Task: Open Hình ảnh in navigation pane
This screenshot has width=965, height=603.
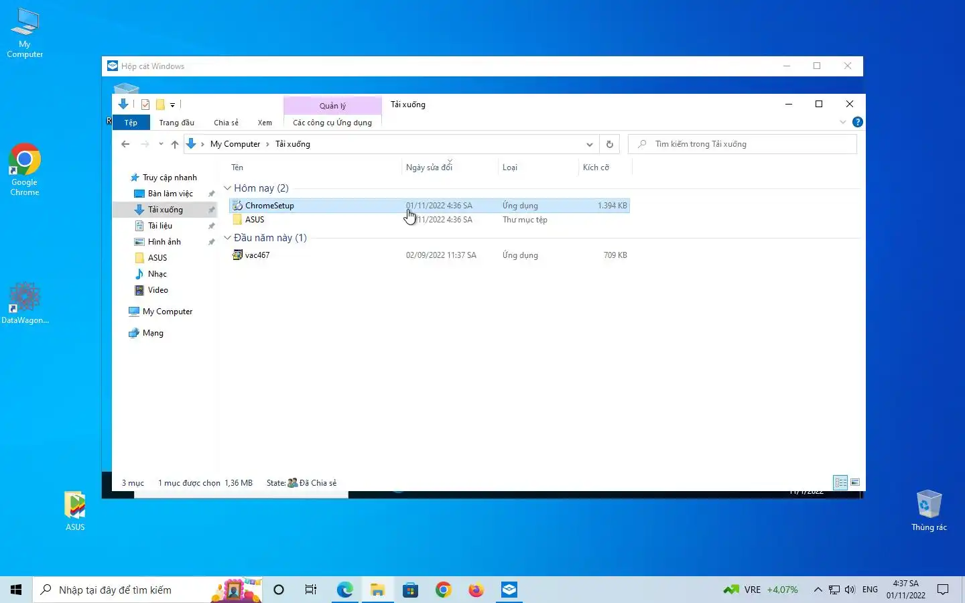Action: coord(164,242)
